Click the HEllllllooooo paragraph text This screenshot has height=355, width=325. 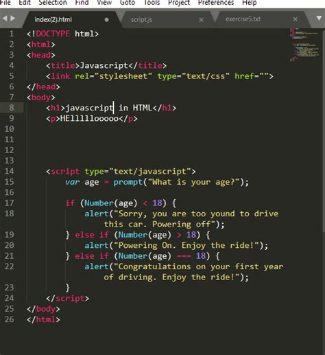tap(89, 119)
